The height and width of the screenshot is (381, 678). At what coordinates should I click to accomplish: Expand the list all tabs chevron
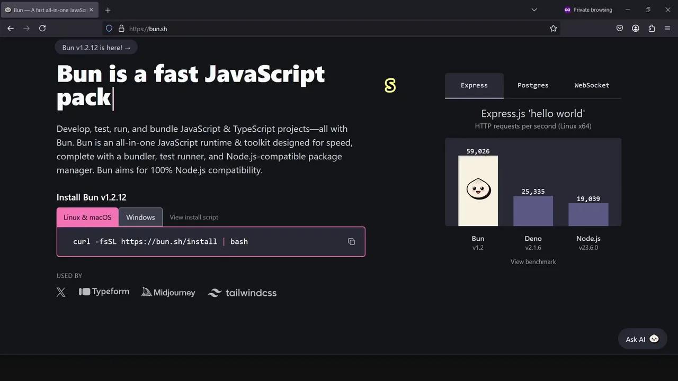click(534, 10)
